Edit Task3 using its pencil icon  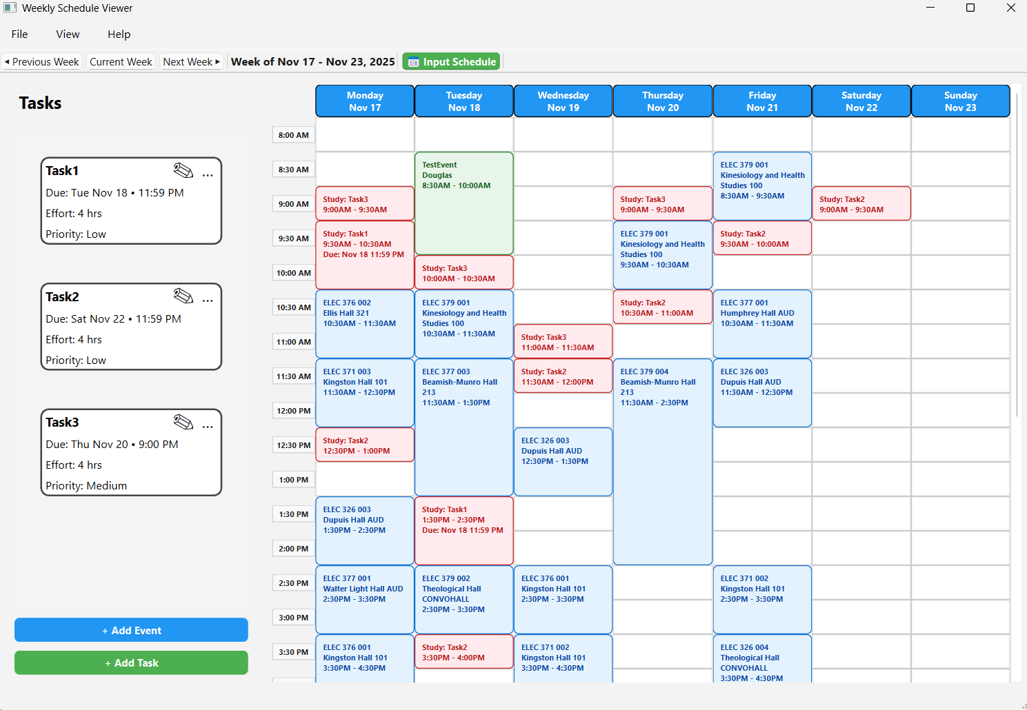point(183,422)
